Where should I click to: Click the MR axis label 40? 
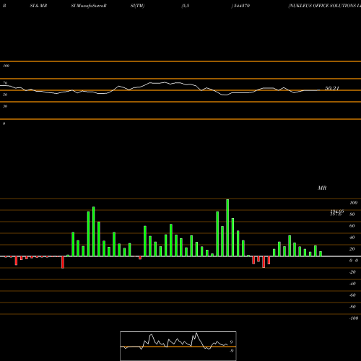point(352,238)
